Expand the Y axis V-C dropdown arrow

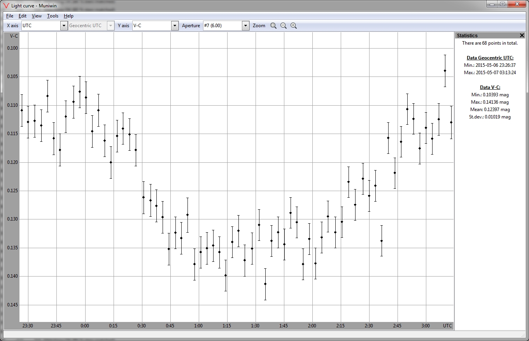[x=175, y=26]
